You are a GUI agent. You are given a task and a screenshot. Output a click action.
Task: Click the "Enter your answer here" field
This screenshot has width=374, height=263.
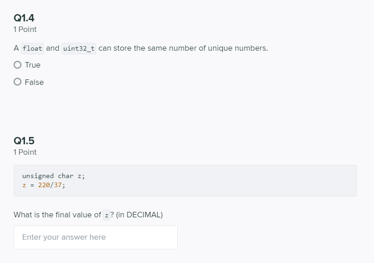96,237
